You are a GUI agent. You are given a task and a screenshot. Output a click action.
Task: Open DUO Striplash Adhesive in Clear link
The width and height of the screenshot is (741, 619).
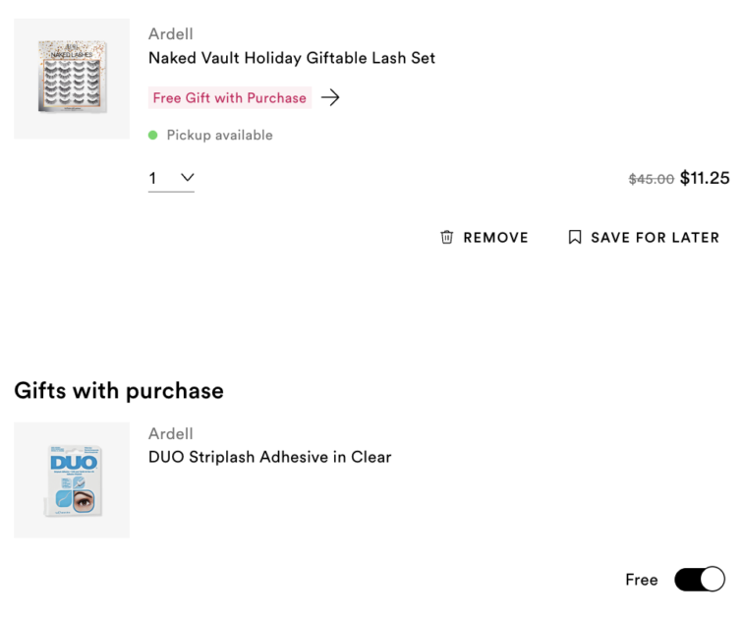coord(269,457)
